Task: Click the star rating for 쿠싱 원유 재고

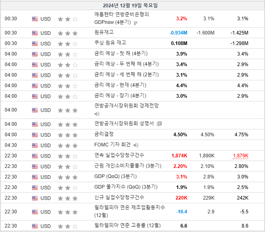Action: 68,44
